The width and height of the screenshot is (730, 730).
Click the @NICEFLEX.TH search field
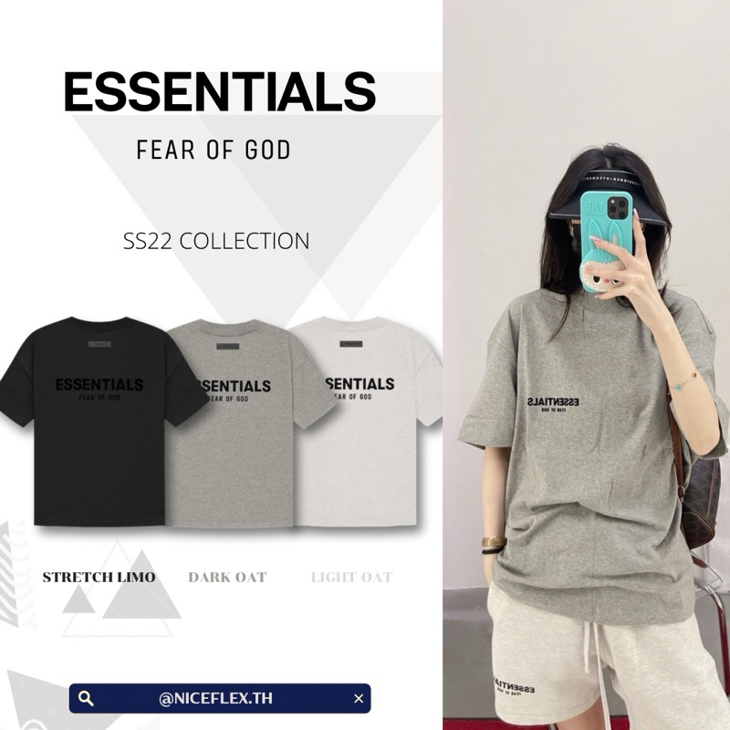(x=220, y=698)
